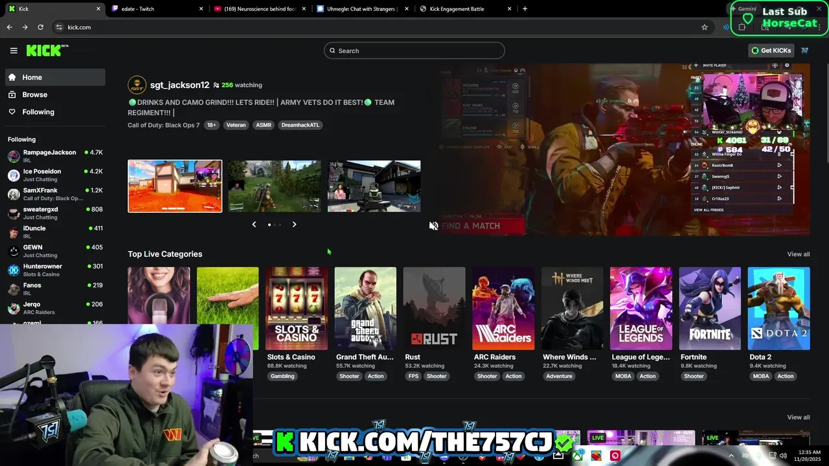Image resolution: width=829 pixels, height=466 pixels.
Task: Reload the kick.com page
Action: (x=40, y=27)
